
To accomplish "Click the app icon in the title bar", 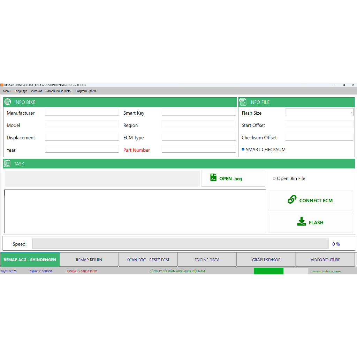I will [2, 85].
